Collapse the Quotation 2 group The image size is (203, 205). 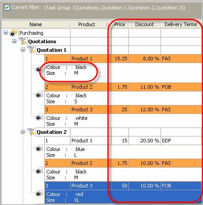[x=23, y=132]
